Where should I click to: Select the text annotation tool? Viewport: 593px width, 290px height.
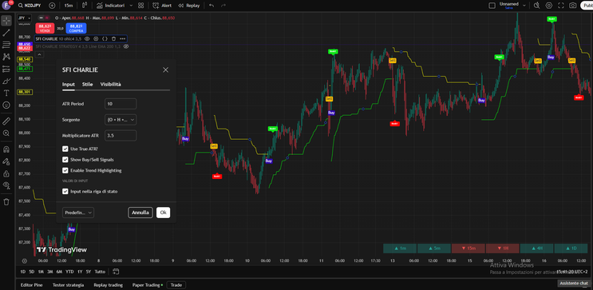click(6, 93)
